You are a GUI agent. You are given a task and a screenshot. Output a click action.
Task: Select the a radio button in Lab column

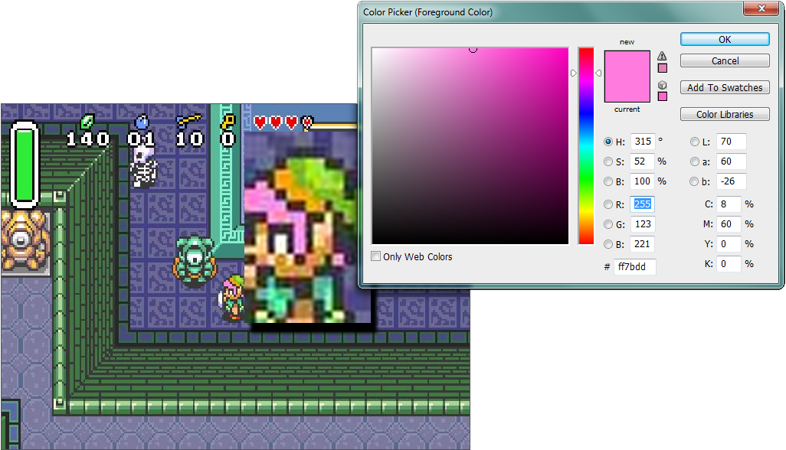[x=694, y=161]
